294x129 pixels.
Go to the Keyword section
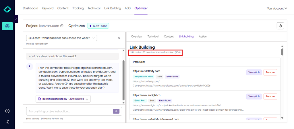click(48, 8)
